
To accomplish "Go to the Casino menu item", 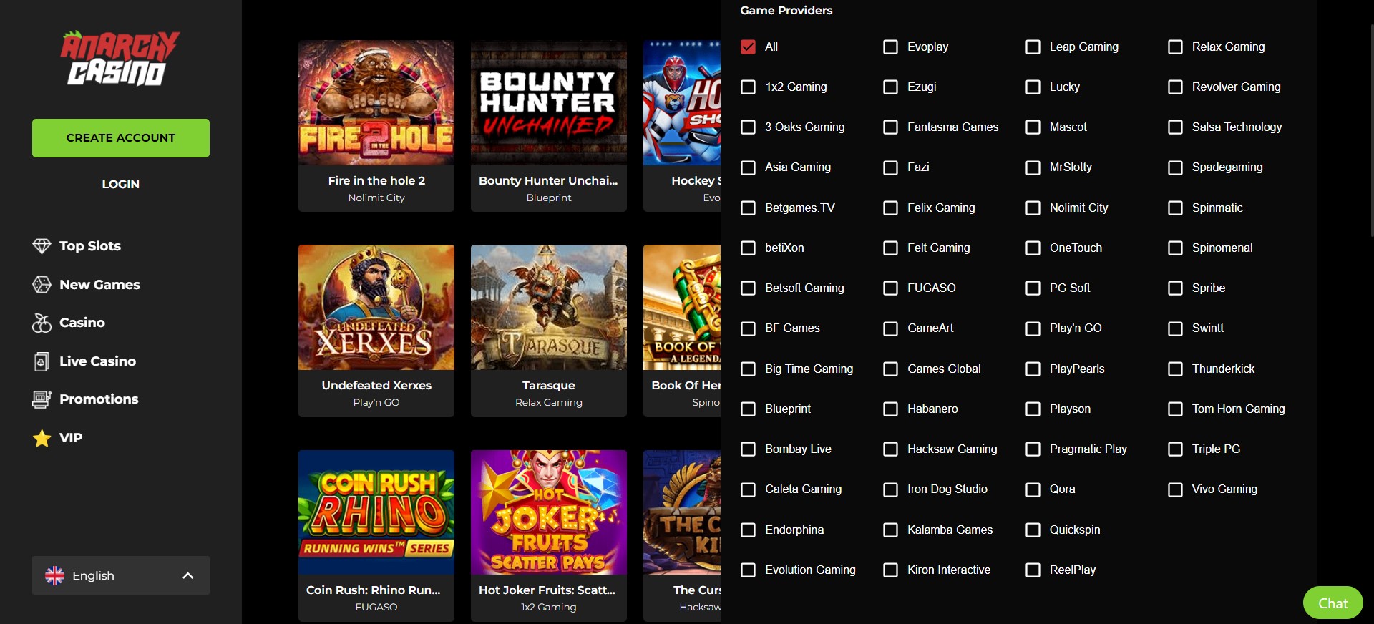I will point(82,323).
